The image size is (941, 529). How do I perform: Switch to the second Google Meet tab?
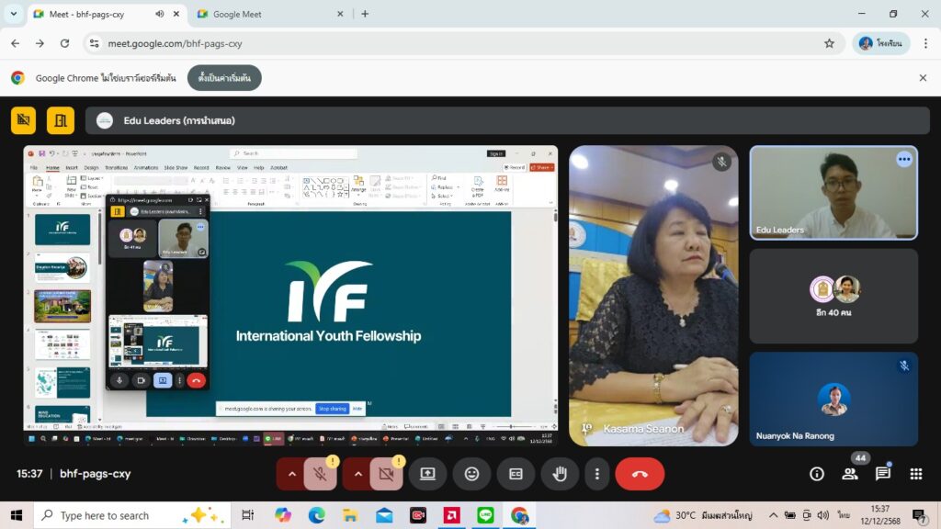click(x=266, y=14)
